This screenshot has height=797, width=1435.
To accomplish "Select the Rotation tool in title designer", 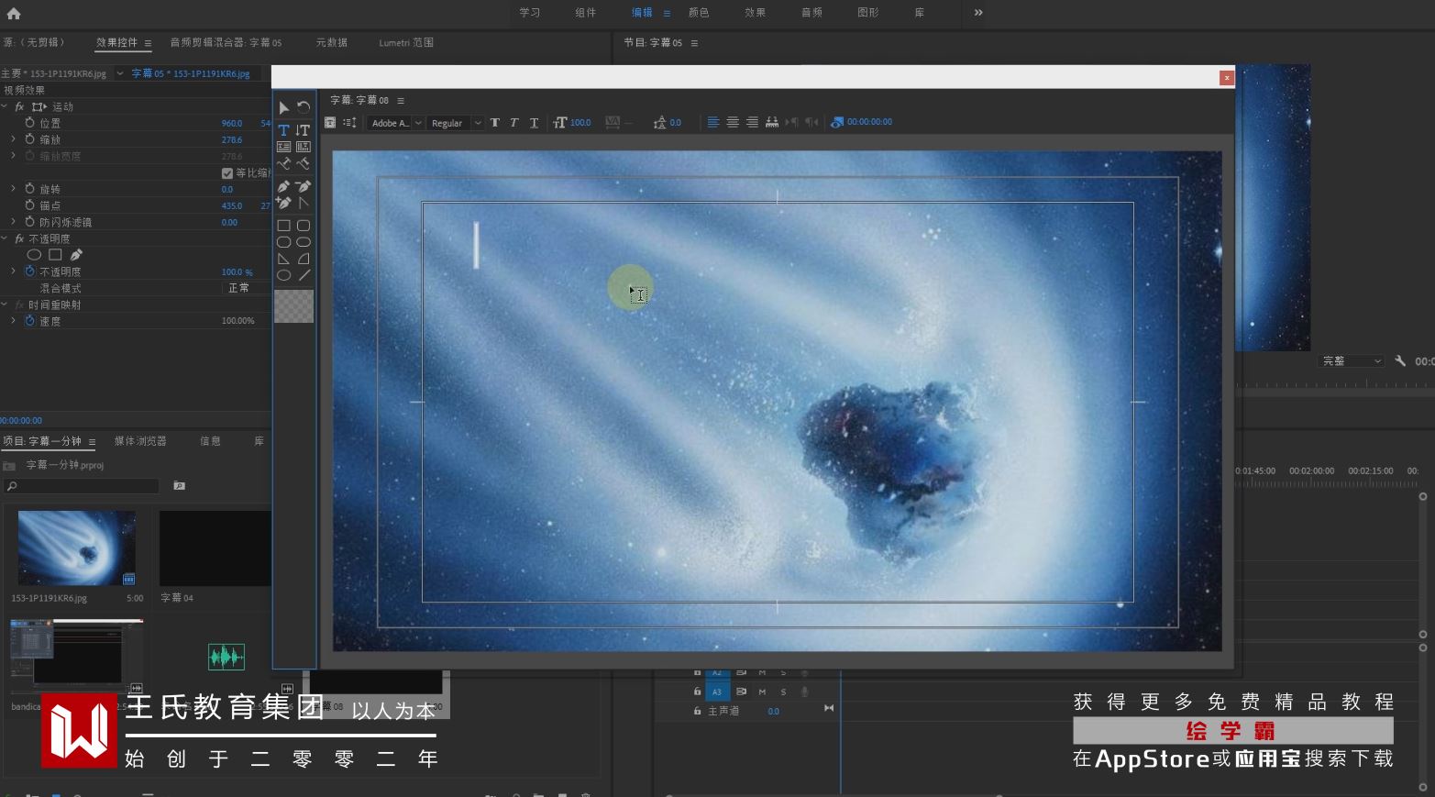I will tap(304, 107).
